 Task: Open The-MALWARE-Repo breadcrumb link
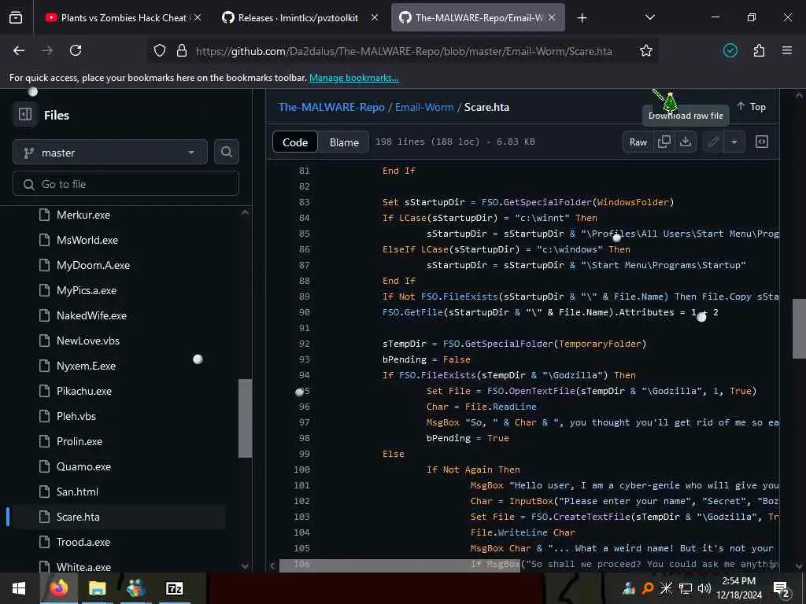pos(331,107)
